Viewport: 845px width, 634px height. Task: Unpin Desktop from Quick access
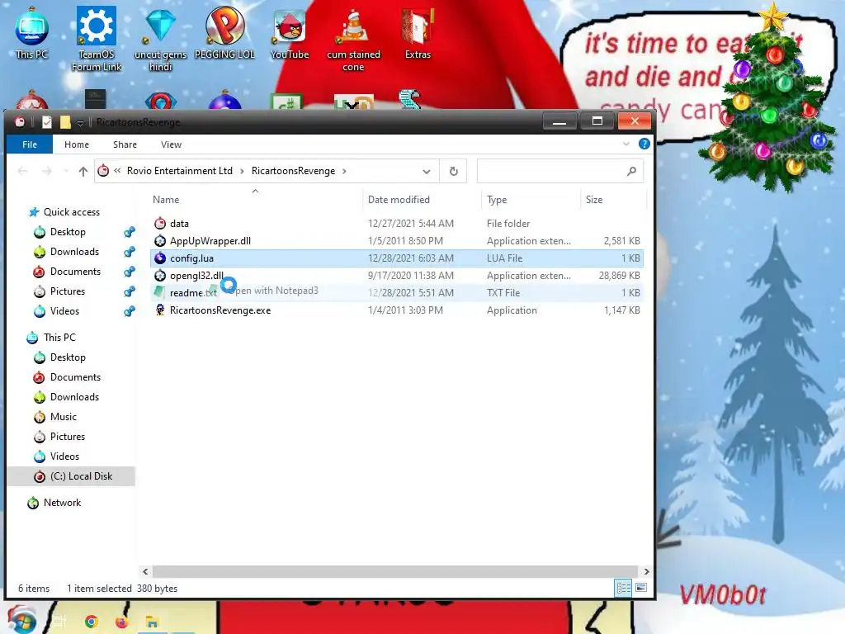point(130,232)
